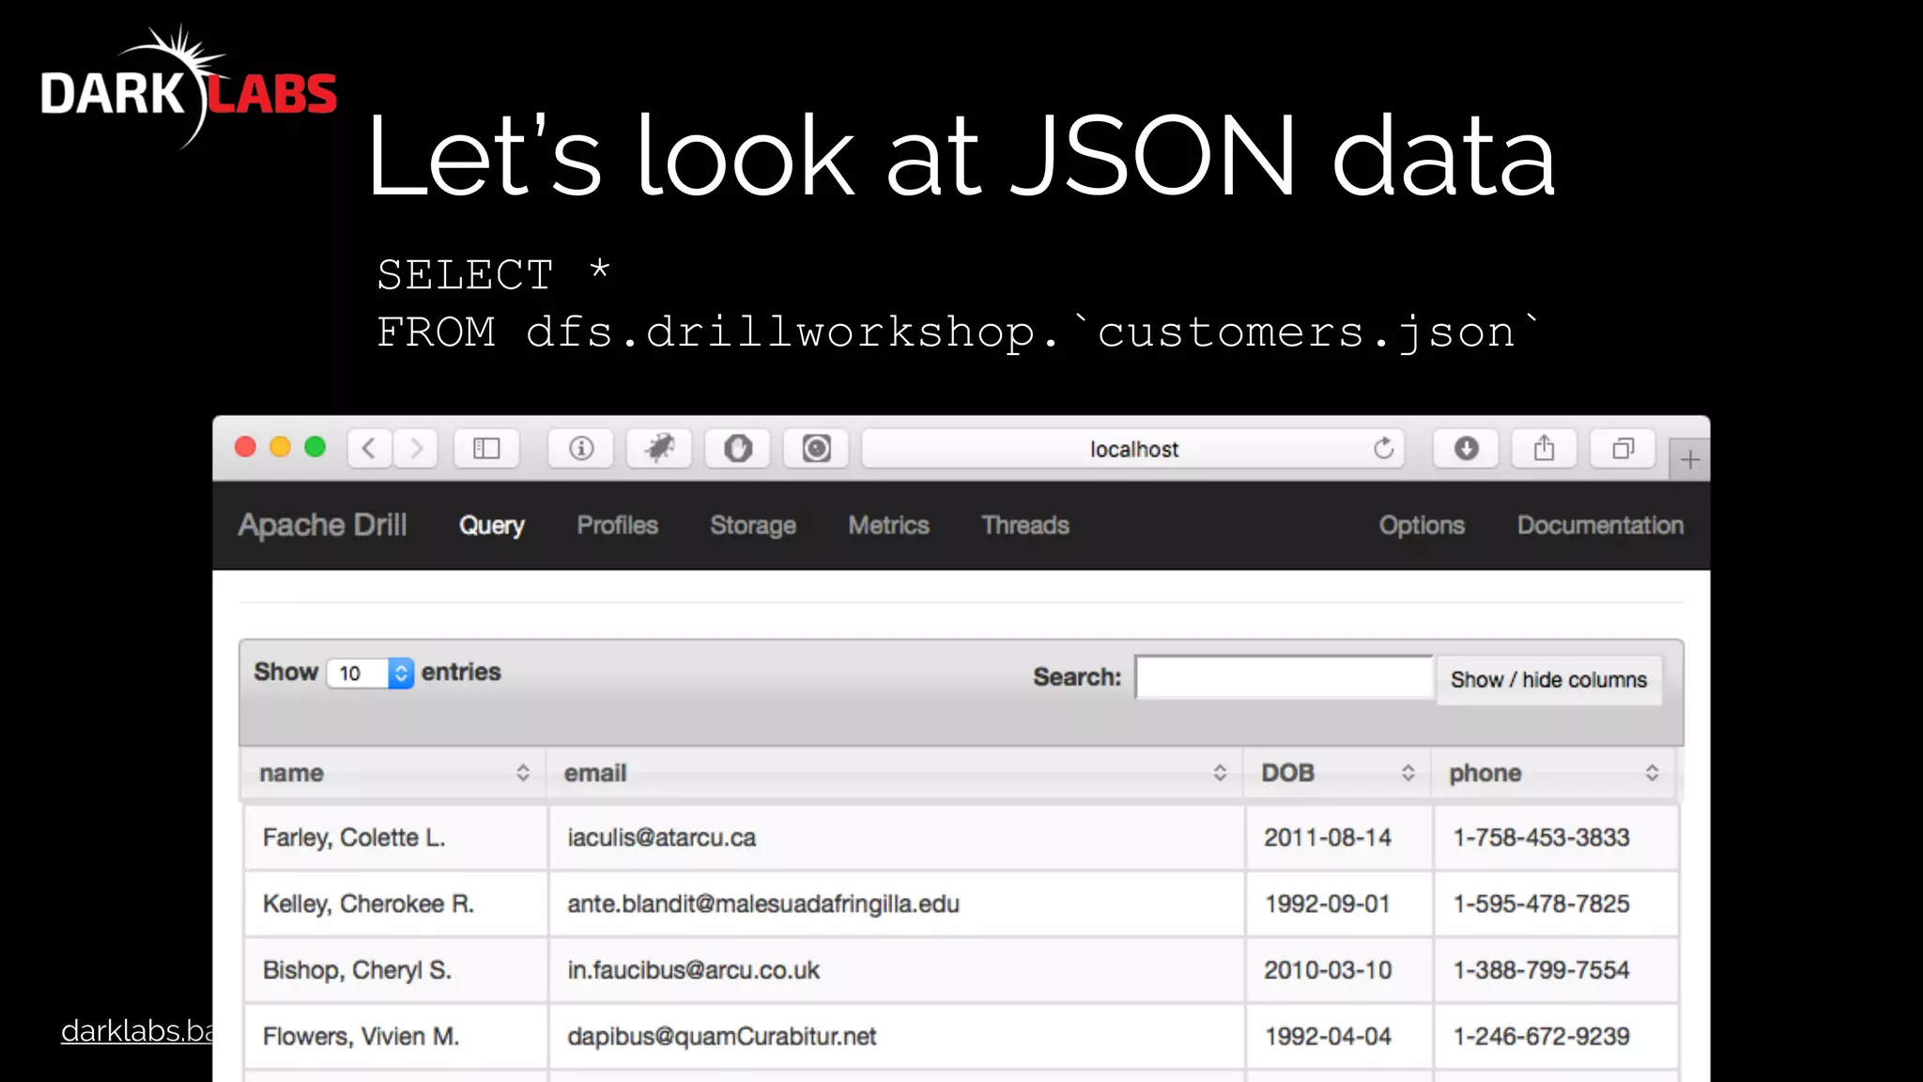The image size is (1923, 1082).
Task: Click the cell Flowers, Vivien M.
Action: point(395,1036)
